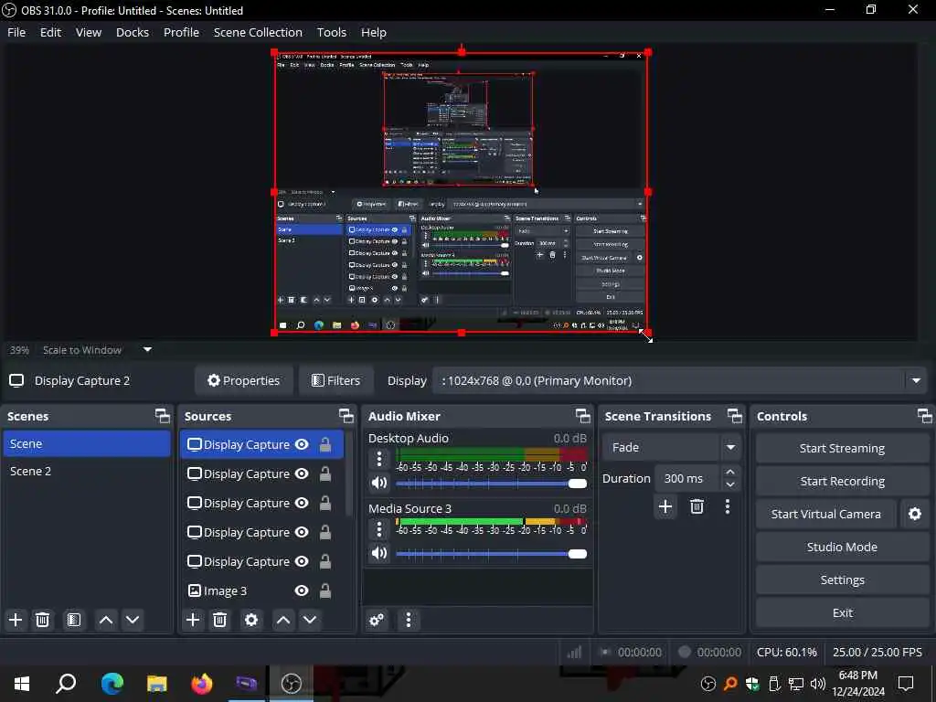Move source down with the Sources down arrow
The width and height of the screenshot is (936, 702).
[x=310, y=620]
